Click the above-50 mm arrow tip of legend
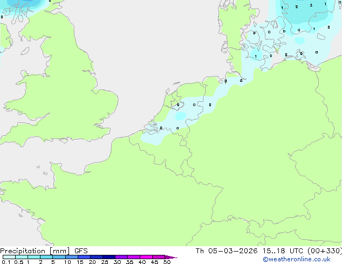Screen dimensions: 342x264 coord(171,257)
